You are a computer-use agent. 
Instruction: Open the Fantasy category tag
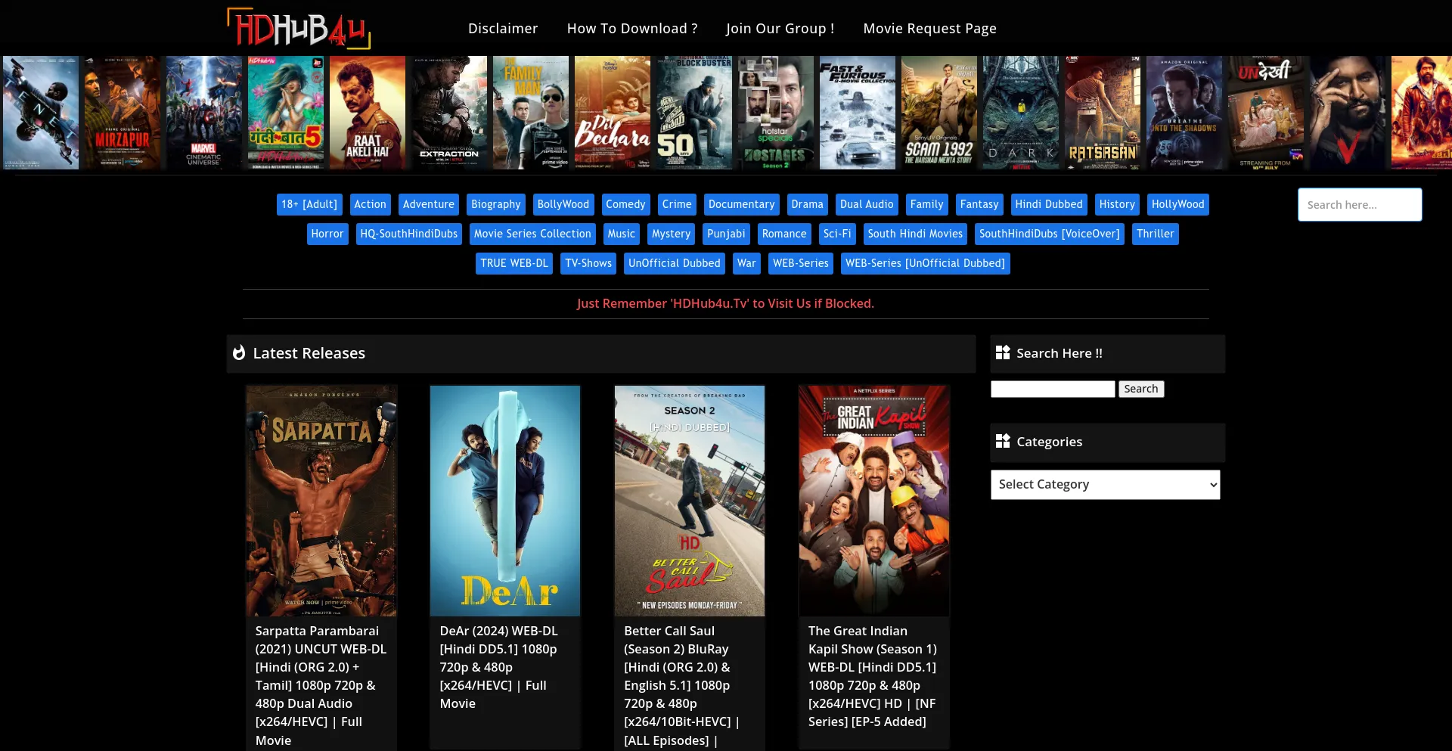pos(979,204)
